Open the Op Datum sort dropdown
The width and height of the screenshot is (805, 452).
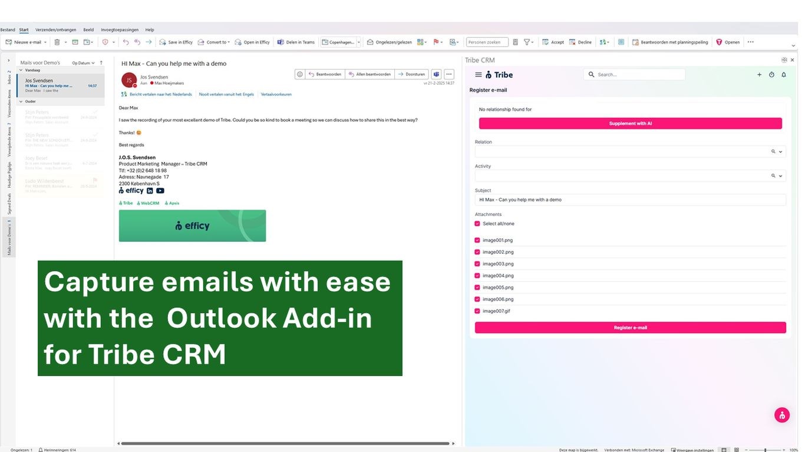coord(83,62)
